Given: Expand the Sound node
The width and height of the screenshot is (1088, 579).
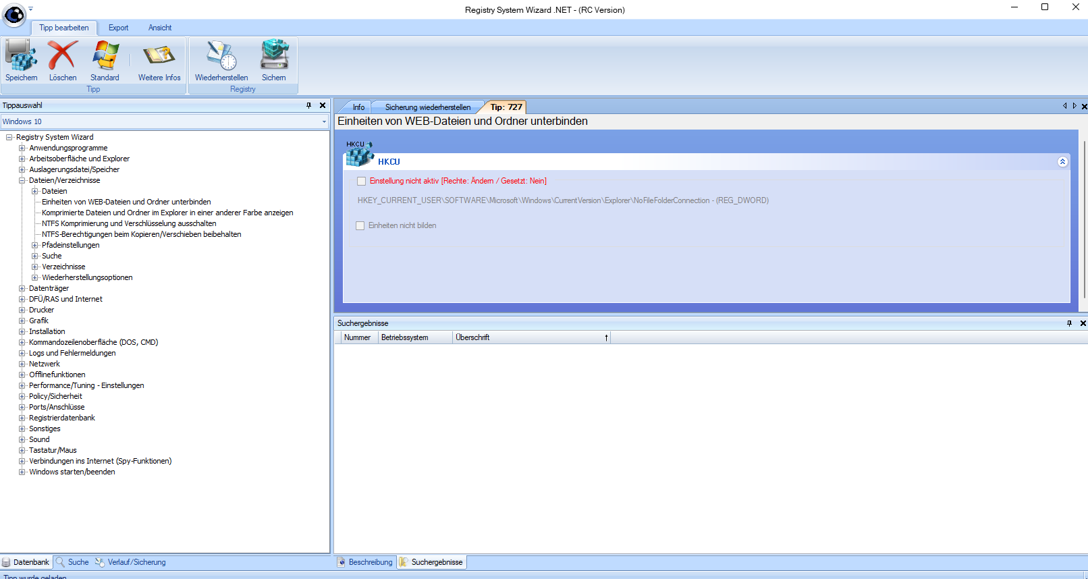Looking at the screenshot, I should 22,439.
